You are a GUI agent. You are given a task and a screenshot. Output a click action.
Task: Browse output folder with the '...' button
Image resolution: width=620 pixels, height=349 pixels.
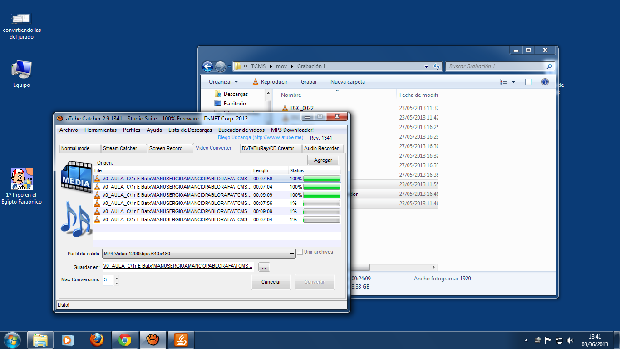click(x=264, y=267)
